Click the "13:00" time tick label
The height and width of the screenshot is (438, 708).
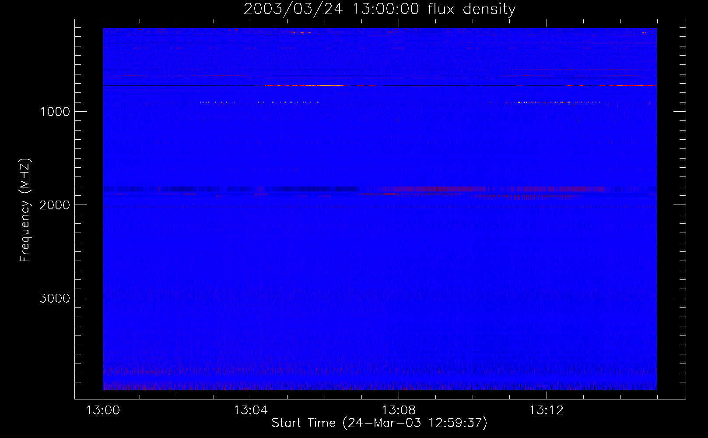coord(103,410)
